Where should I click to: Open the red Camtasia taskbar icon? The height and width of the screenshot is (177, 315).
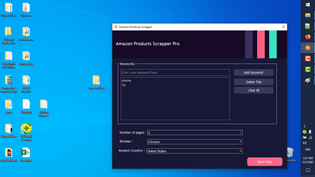[308, 59]
